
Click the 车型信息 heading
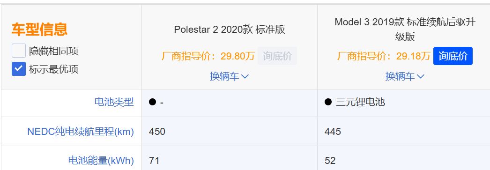coord(39,30)
